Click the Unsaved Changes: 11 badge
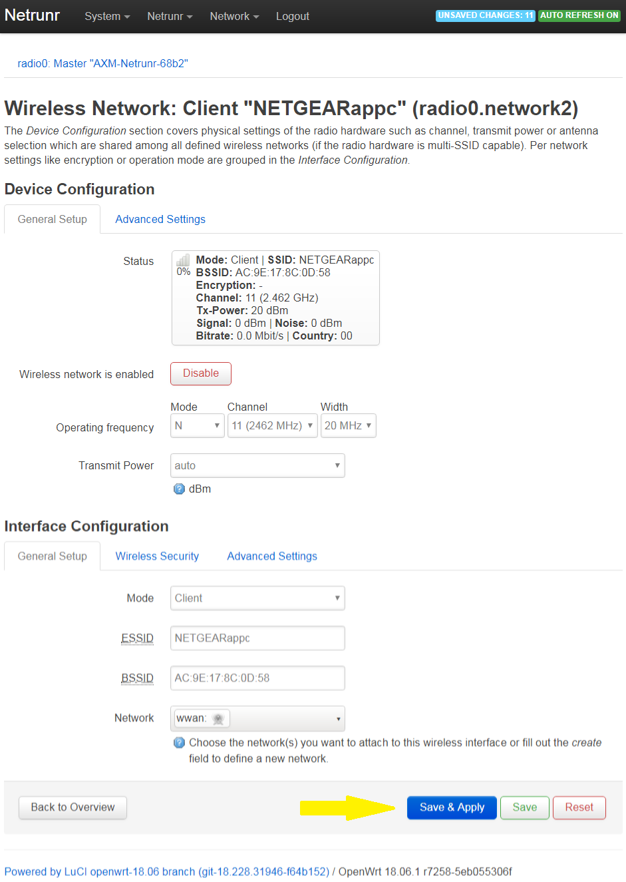 click(x=486, y=15)
